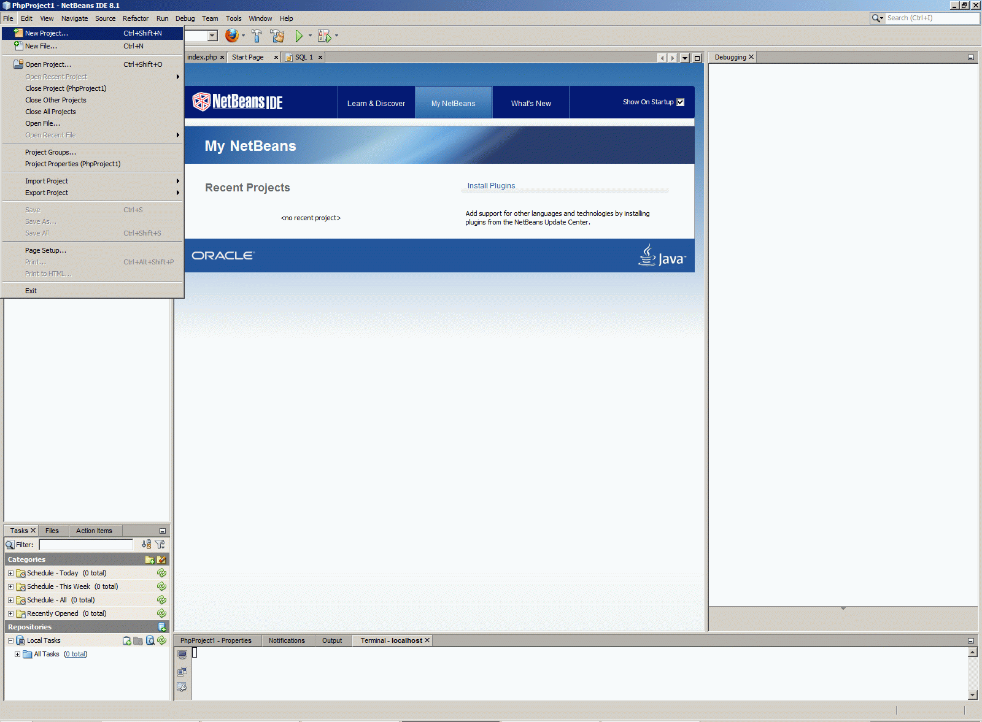Click the Install Plugins link
This screenshot has width=982, height=722.
tap(491, 186)
